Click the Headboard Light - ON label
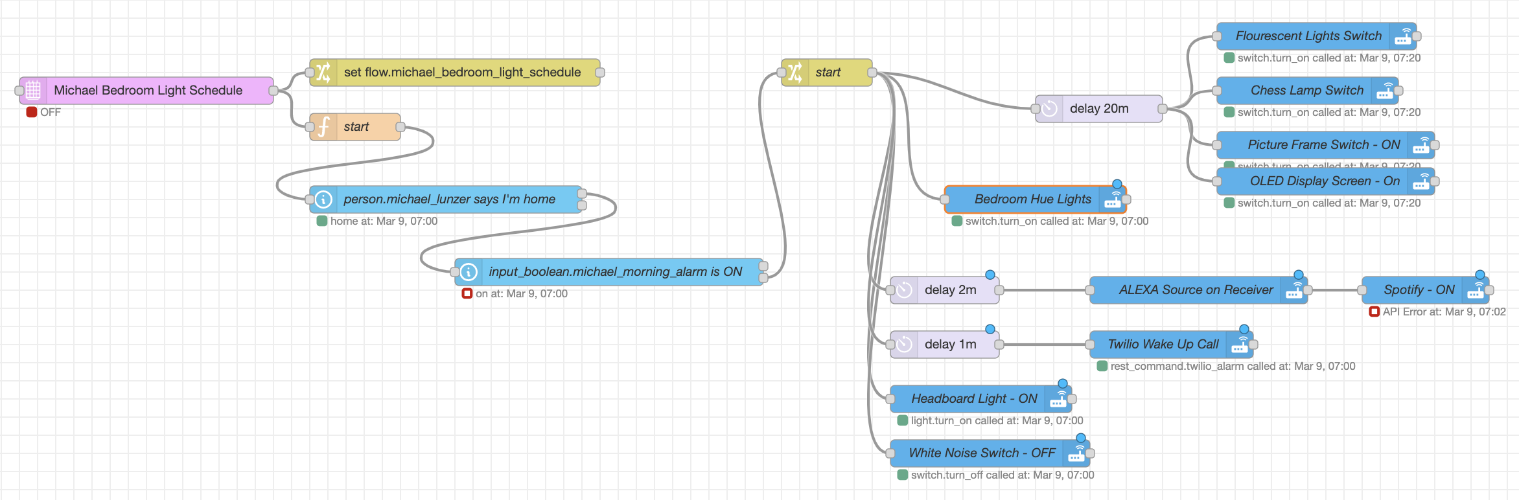 (974, 399)
